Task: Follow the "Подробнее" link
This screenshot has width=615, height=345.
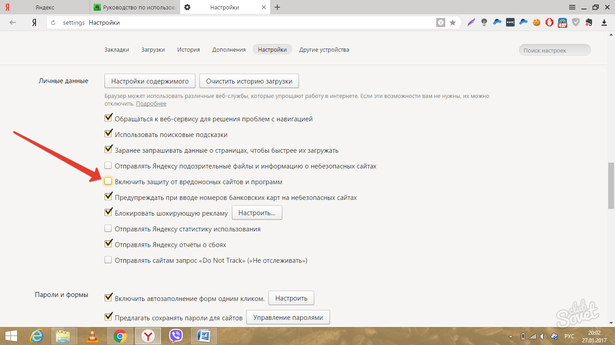Action: click(151, 104)
